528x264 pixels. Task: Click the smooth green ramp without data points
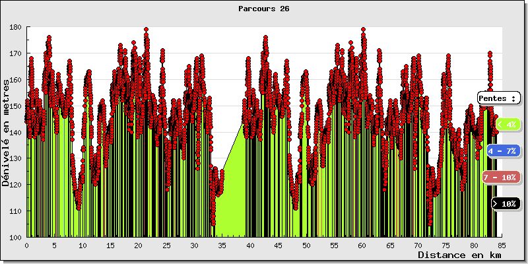point(231,198)
